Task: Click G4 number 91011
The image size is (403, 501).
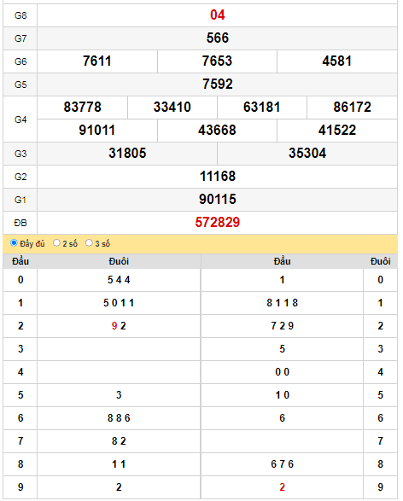Action: (97, 130)
